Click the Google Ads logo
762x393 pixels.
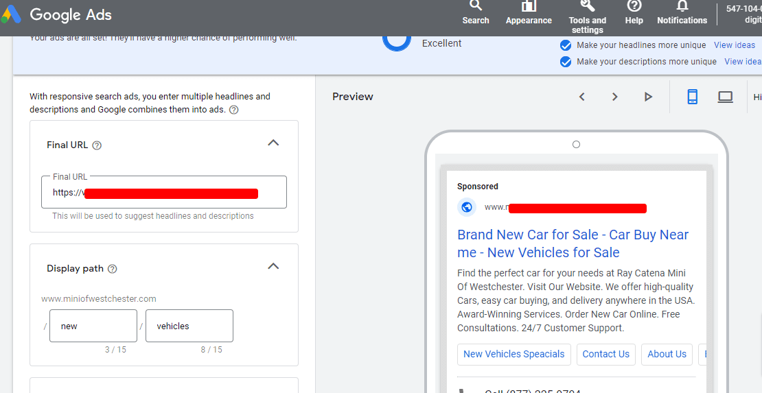(x=56, y=14)
